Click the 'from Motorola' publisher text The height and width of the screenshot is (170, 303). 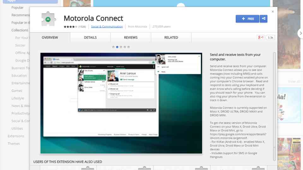137,26
